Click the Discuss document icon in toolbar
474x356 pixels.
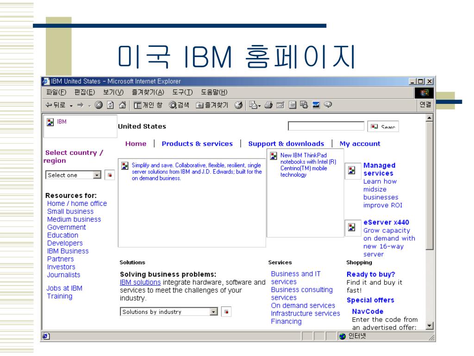[x=293, y=105]
